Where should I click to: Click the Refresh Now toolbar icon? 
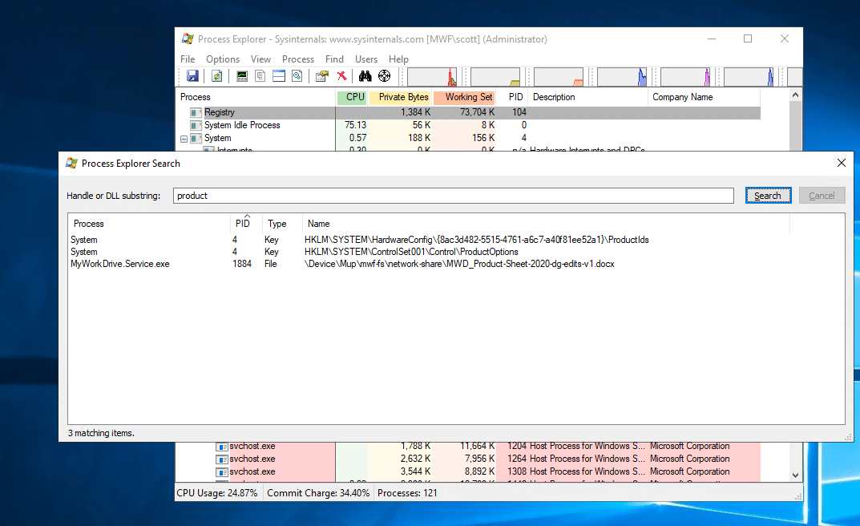point(216,76)
